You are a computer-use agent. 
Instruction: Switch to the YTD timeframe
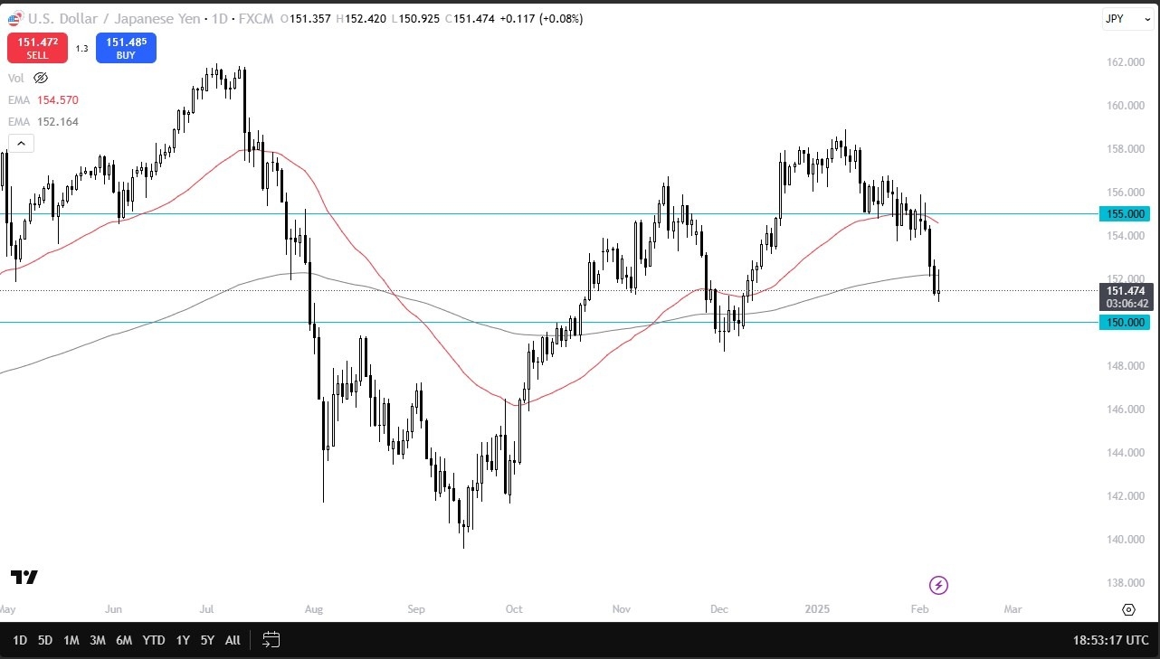pos(153,640)
